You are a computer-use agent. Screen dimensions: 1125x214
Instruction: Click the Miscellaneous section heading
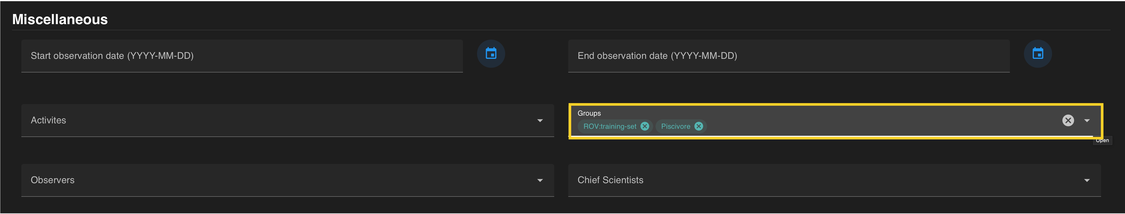coord(60,19)
